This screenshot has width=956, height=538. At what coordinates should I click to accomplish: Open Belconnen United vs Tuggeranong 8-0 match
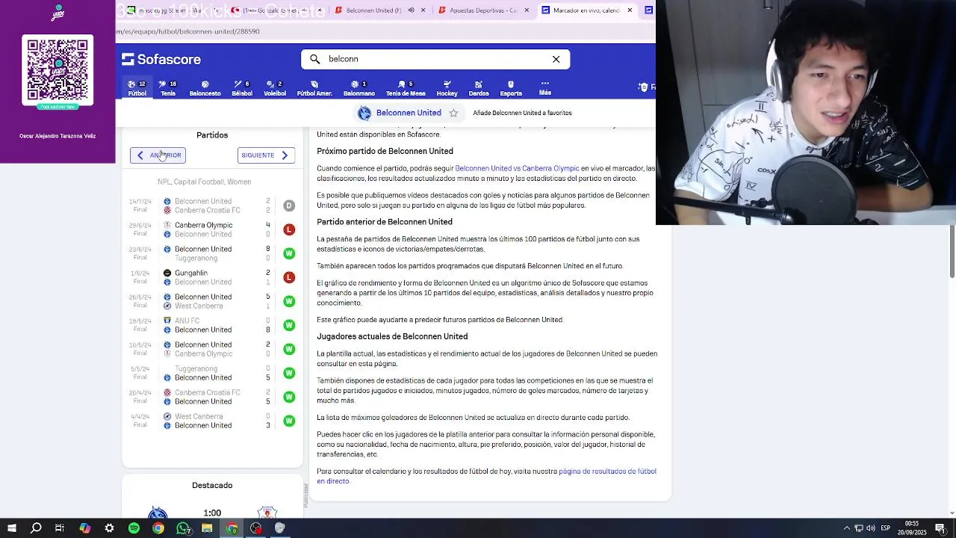click(212, 253)
